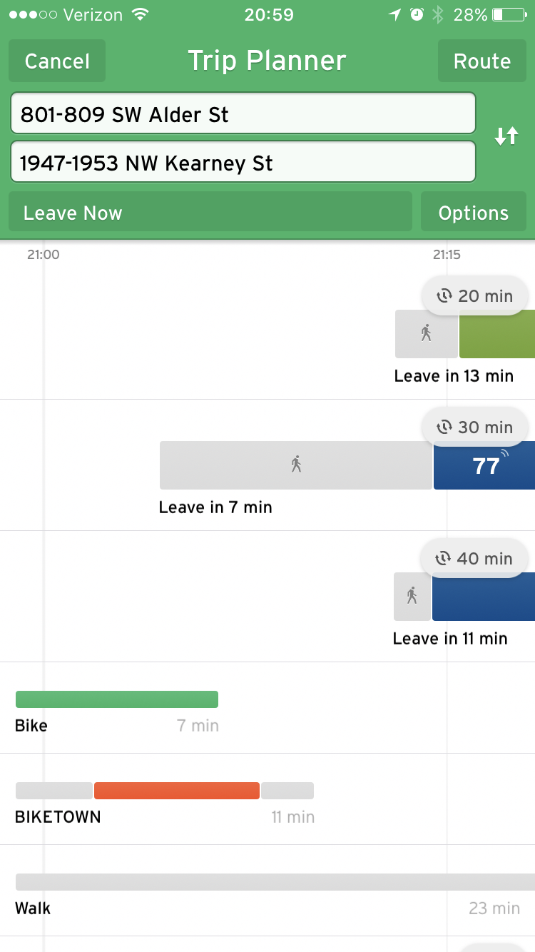Image resolution: width=535 pixels, height=952 pixels.
Task: Click the walking icon in the 30 min trip
Action: click(x=296, y=465)
